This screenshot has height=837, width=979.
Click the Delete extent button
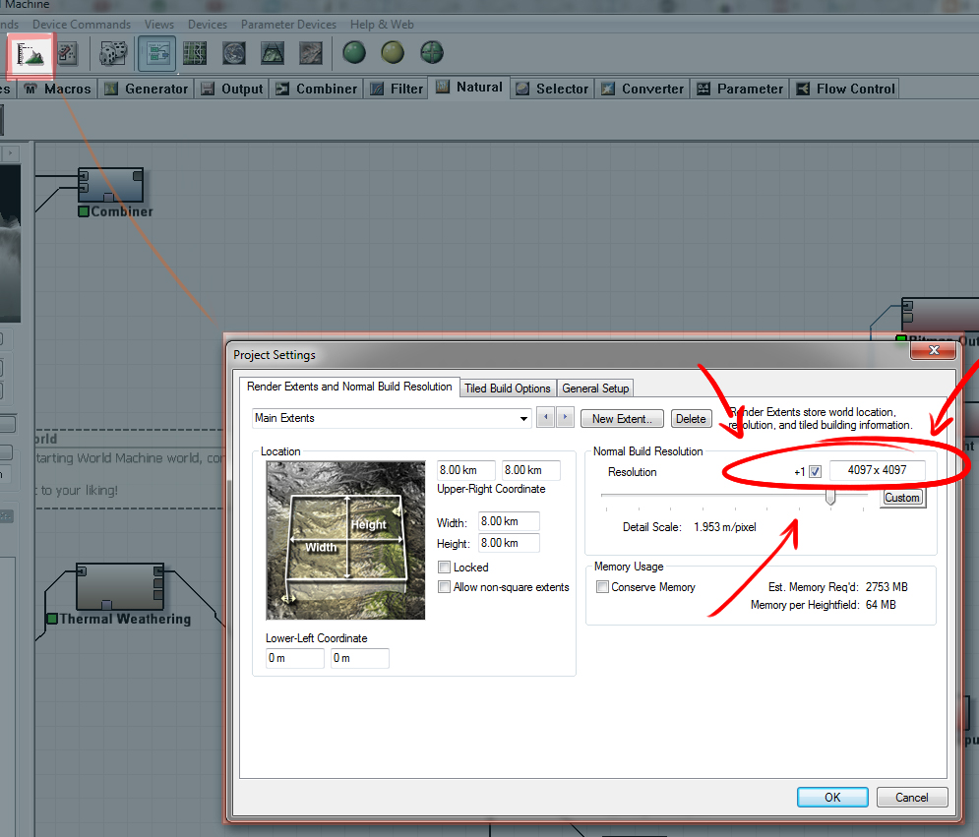pos(691,419)
